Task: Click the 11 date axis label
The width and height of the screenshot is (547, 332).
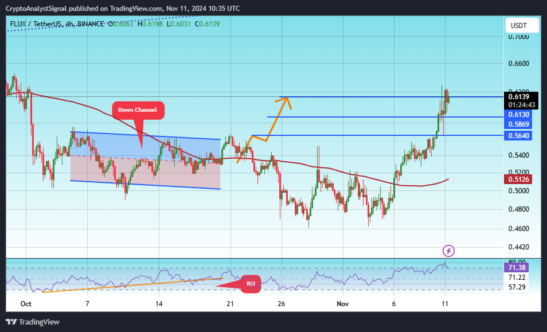Action: tap(445, 304)
